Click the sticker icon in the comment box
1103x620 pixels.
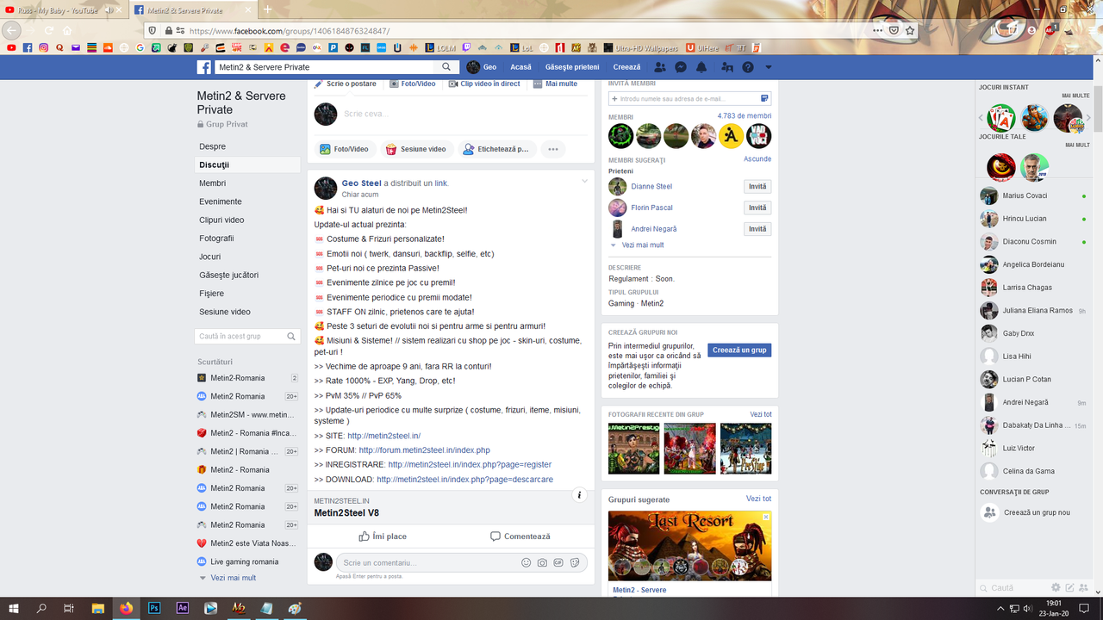(x=575, y=562)
